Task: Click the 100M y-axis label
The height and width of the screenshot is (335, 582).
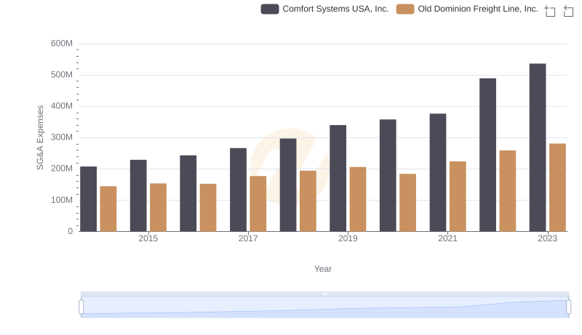Action: (62, 200)
